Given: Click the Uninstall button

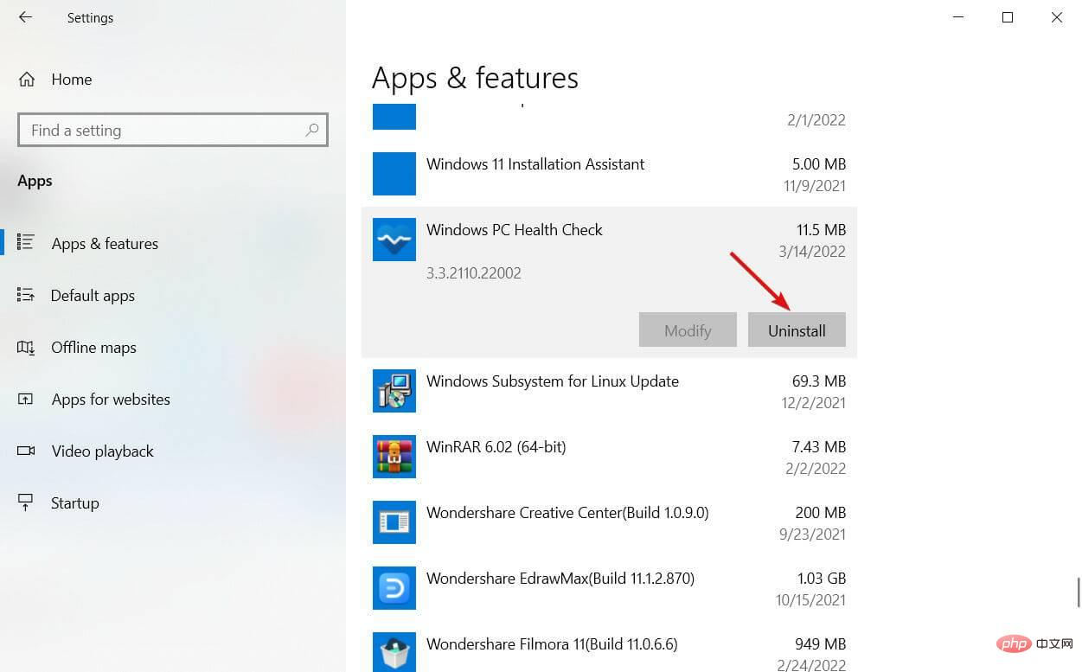Looking at the screenshot, I should click(x=797, y=330).
